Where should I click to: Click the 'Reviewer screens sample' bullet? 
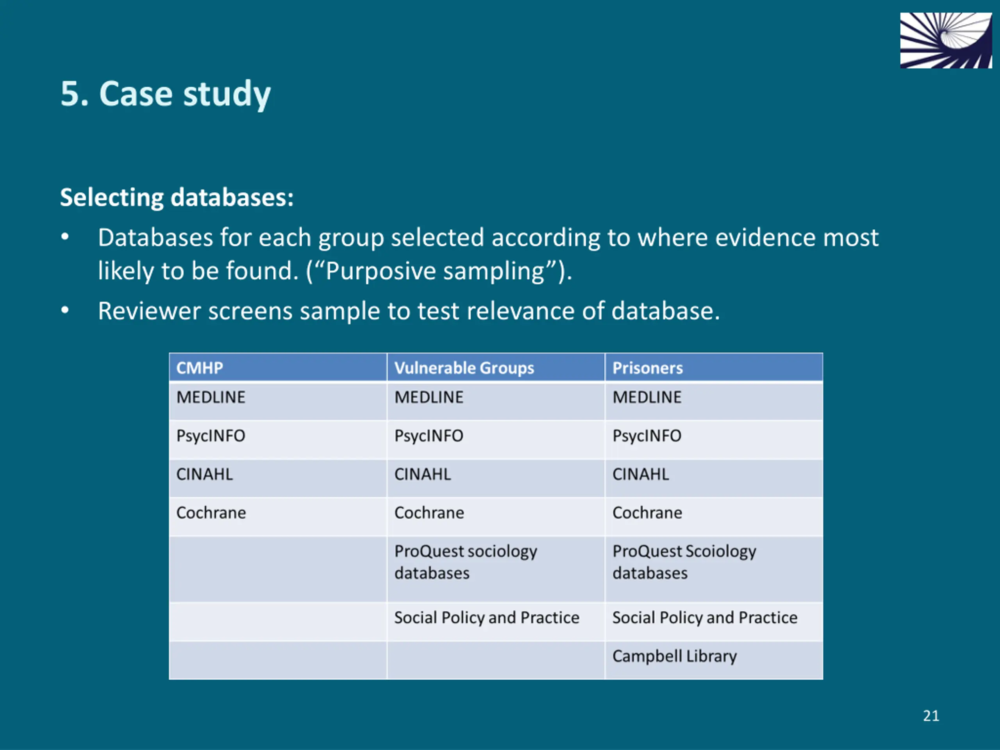click(409, 311)
